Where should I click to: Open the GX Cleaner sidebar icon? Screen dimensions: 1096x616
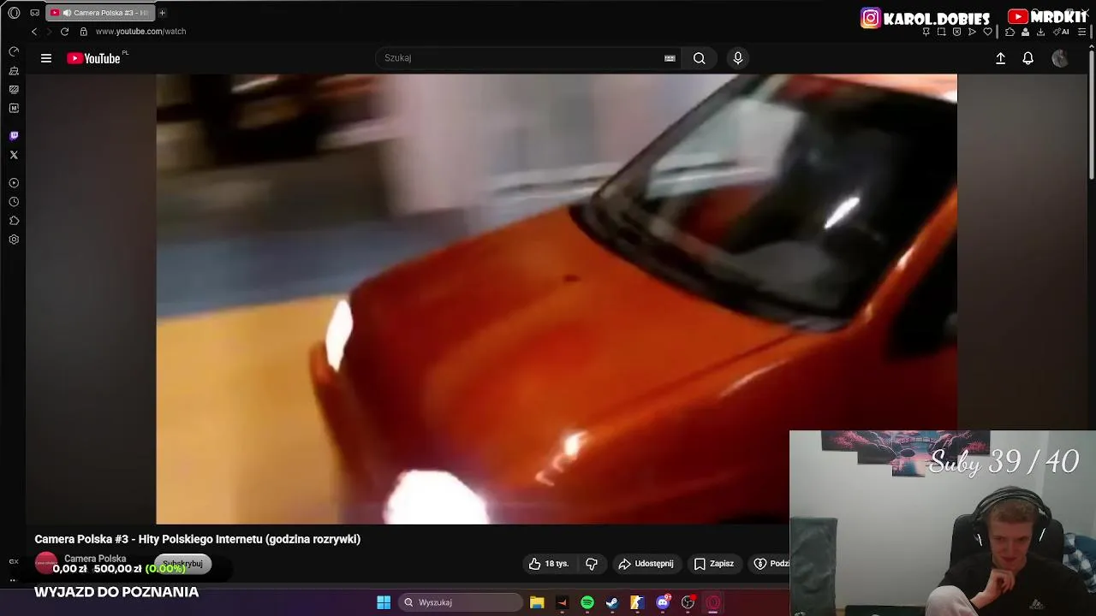click(14, 71)
